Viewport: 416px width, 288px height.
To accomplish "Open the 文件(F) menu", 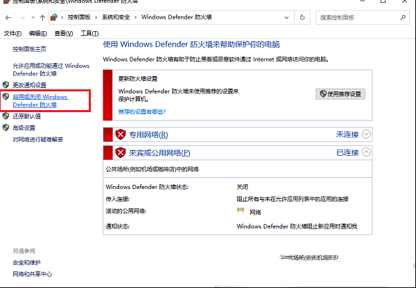I will click(12, 33).
